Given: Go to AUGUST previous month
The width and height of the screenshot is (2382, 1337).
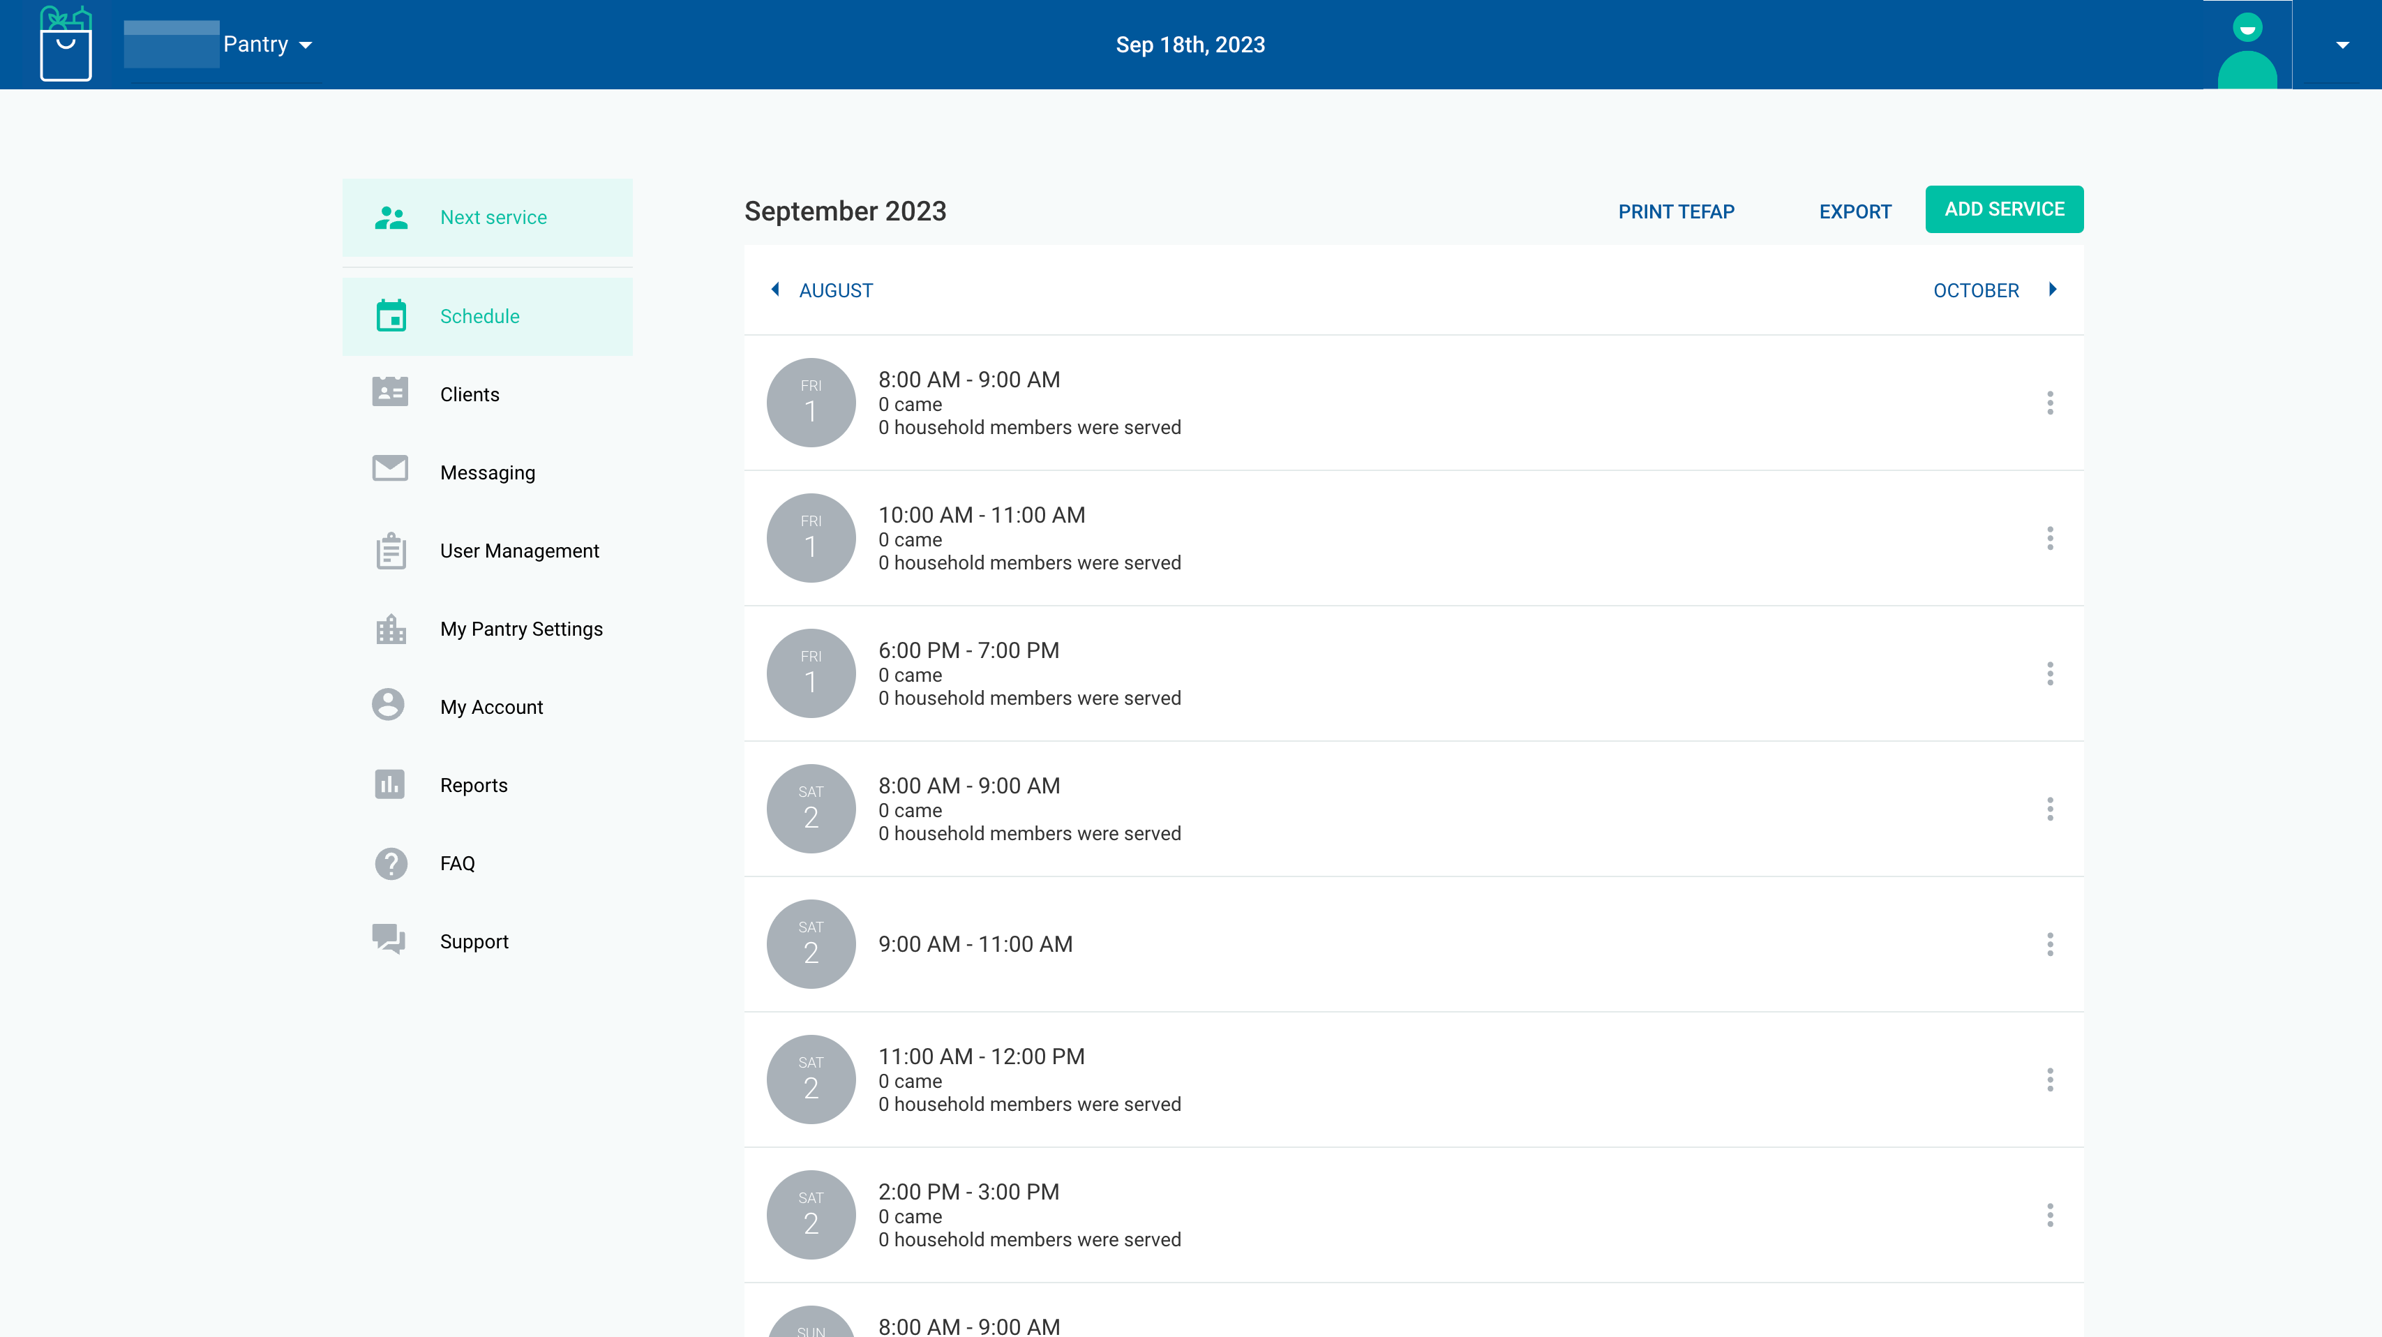Looking at the screenshot, I should click(821, 290).
